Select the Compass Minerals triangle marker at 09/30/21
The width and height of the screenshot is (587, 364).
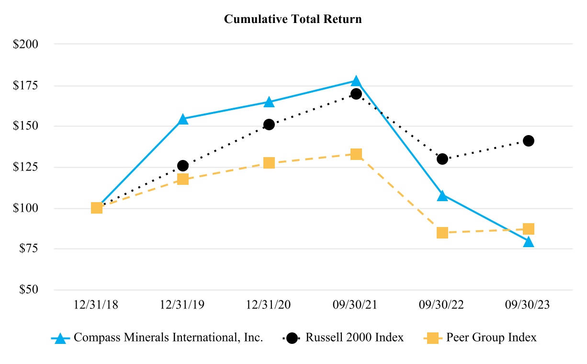[356, 81]
